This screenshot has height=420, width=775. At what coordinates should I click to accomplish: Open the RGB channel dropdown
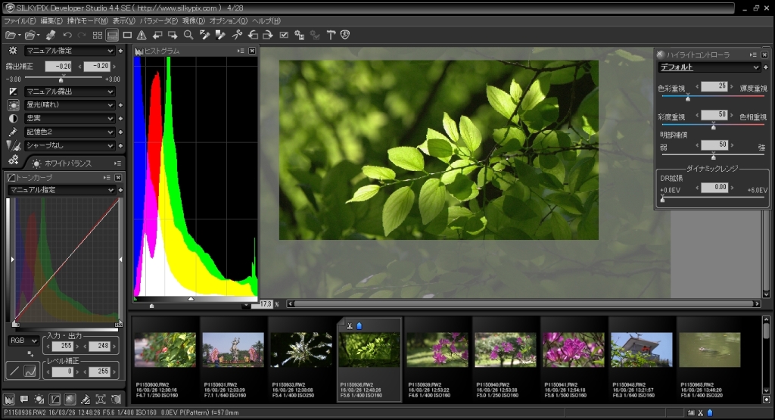[22, 341]
